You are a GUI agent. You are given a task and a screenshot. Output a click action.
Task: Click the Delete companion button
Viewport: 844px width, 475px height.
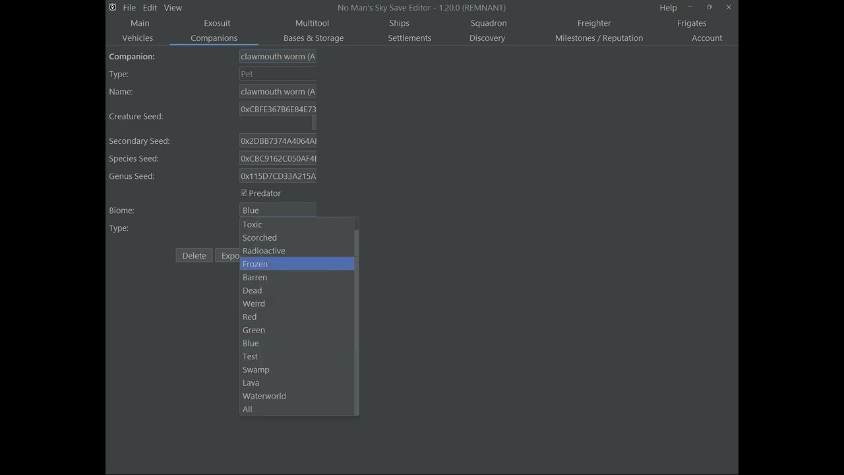[194, 256]
